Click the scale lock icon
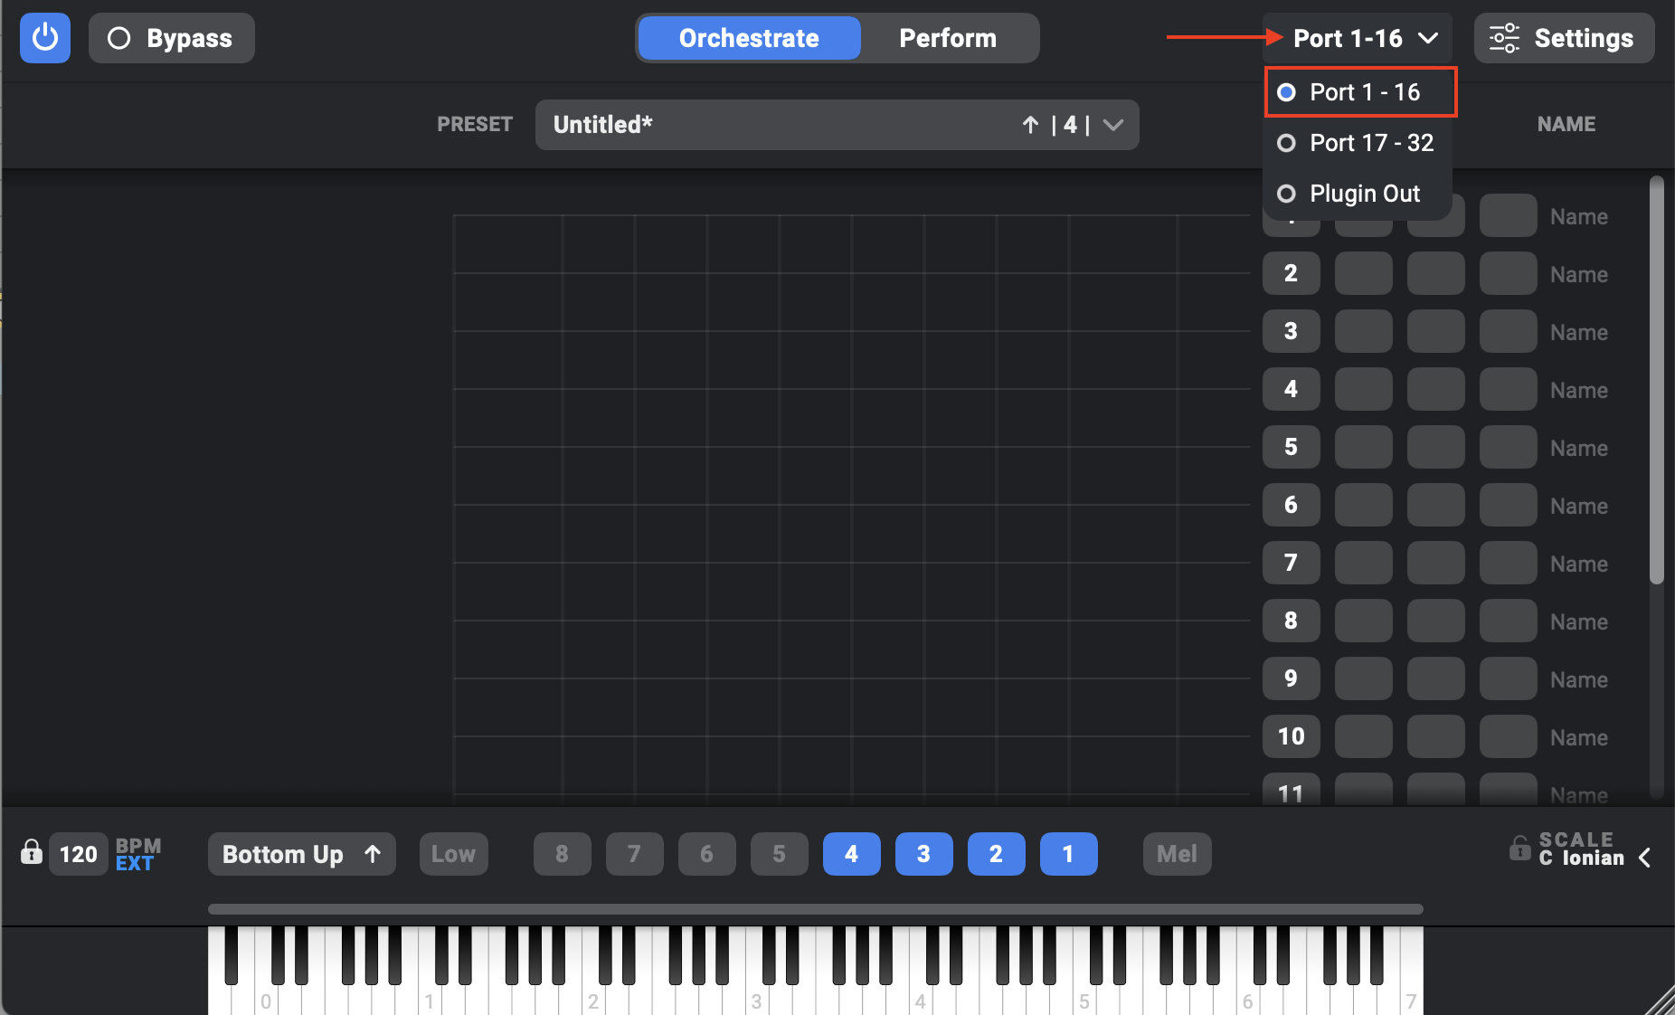This screenshot has height=1015, width=1675. [1519, 849]
